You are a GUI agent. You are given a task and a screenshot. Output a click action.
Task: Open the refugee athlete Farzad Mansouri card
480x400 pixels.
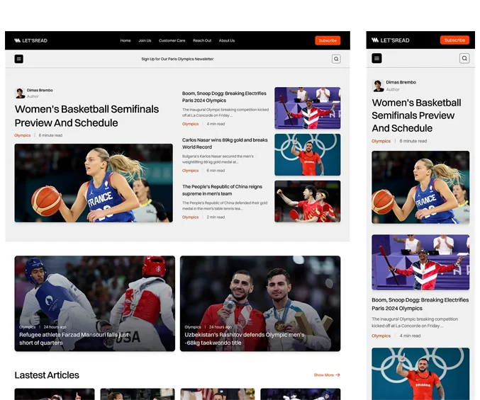(94, 303)
